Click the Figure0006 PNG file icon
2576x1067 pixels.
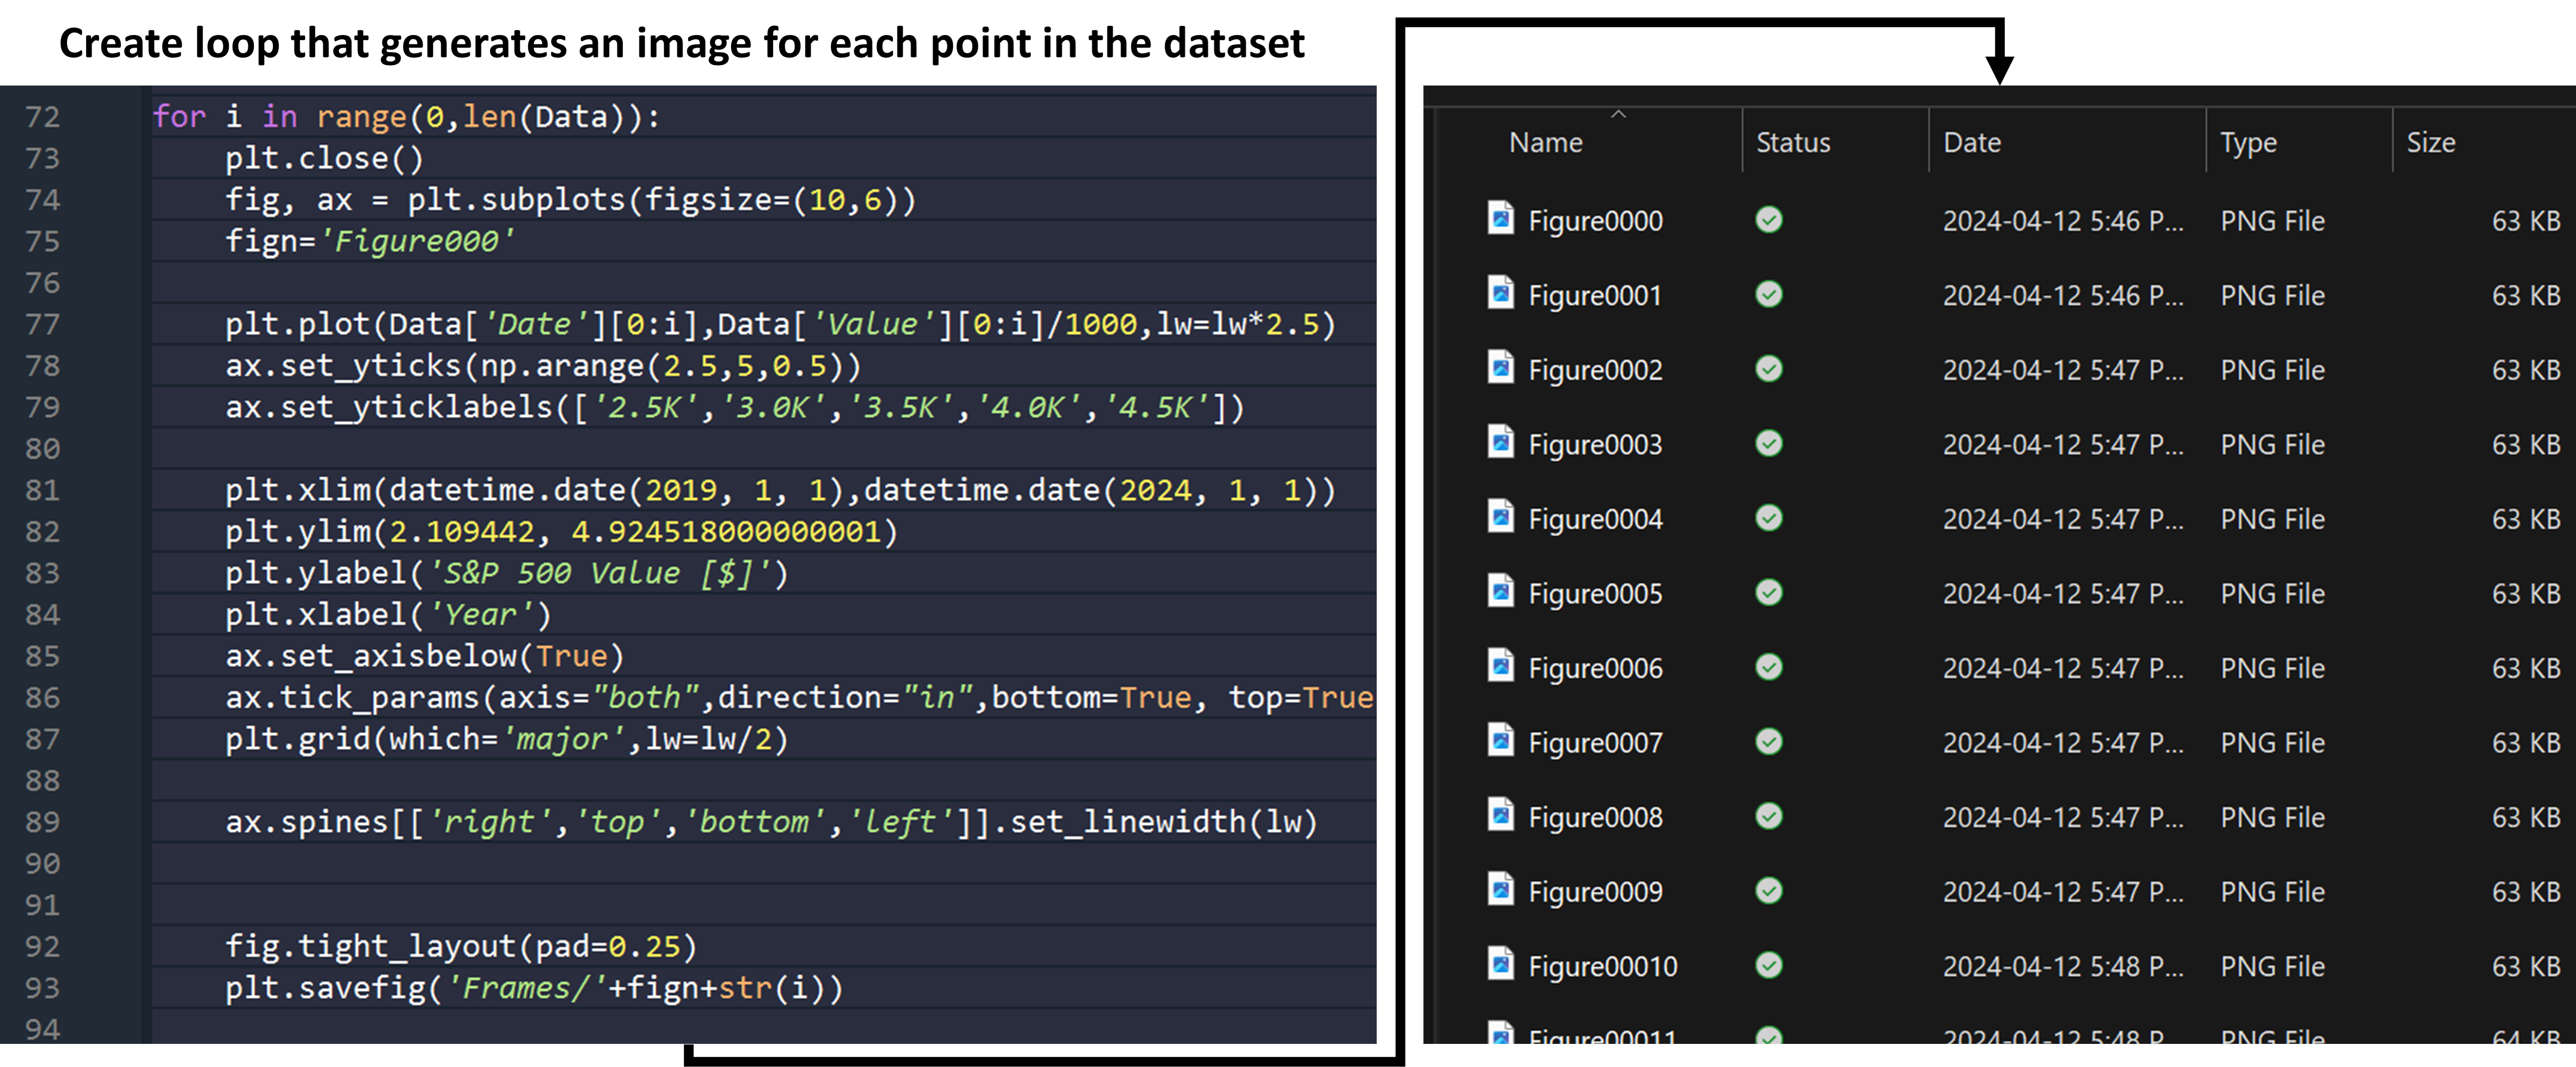pyautogui.click(x=1500, y=667)
